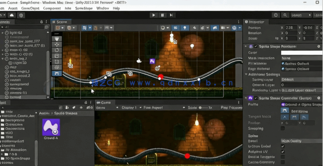This screenshot has height=166, width=323.
Task: Open the grid snap dropdown arrow
Action: point(90,28)
